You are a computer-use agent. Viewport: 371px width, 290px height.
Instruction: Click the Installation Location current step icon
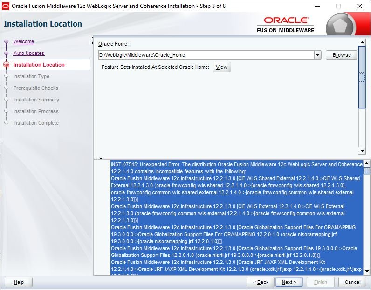(x=7, y=65)
